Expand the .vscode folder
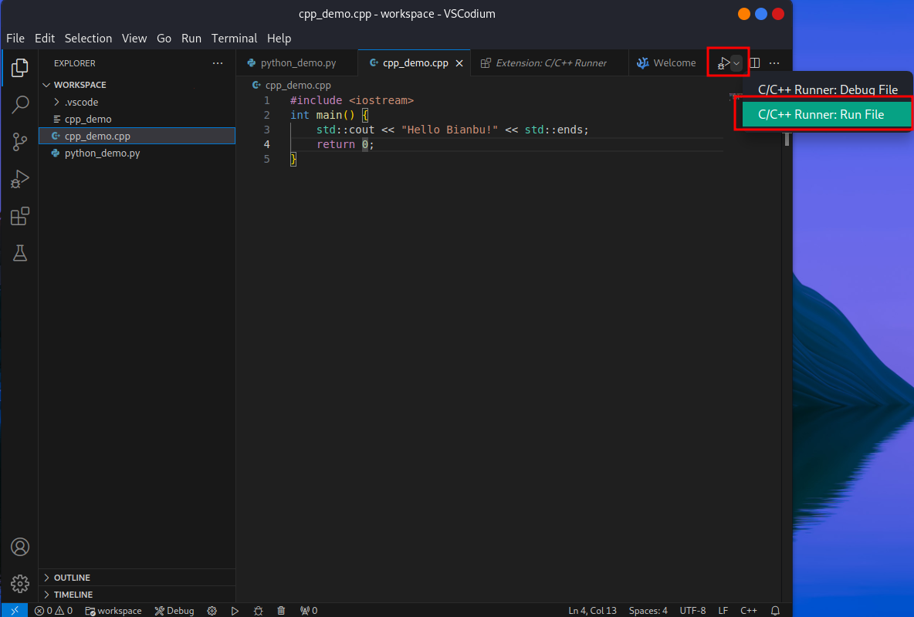The image size is (914, 617). click(81, 102)
